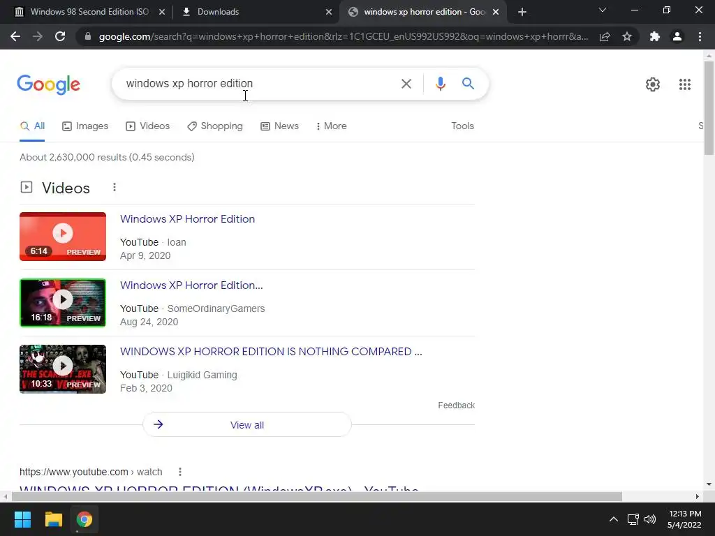Open the Google apps grid
This screenshot has width=715, height=536.
pyautogui.click(x=684, y=84)
